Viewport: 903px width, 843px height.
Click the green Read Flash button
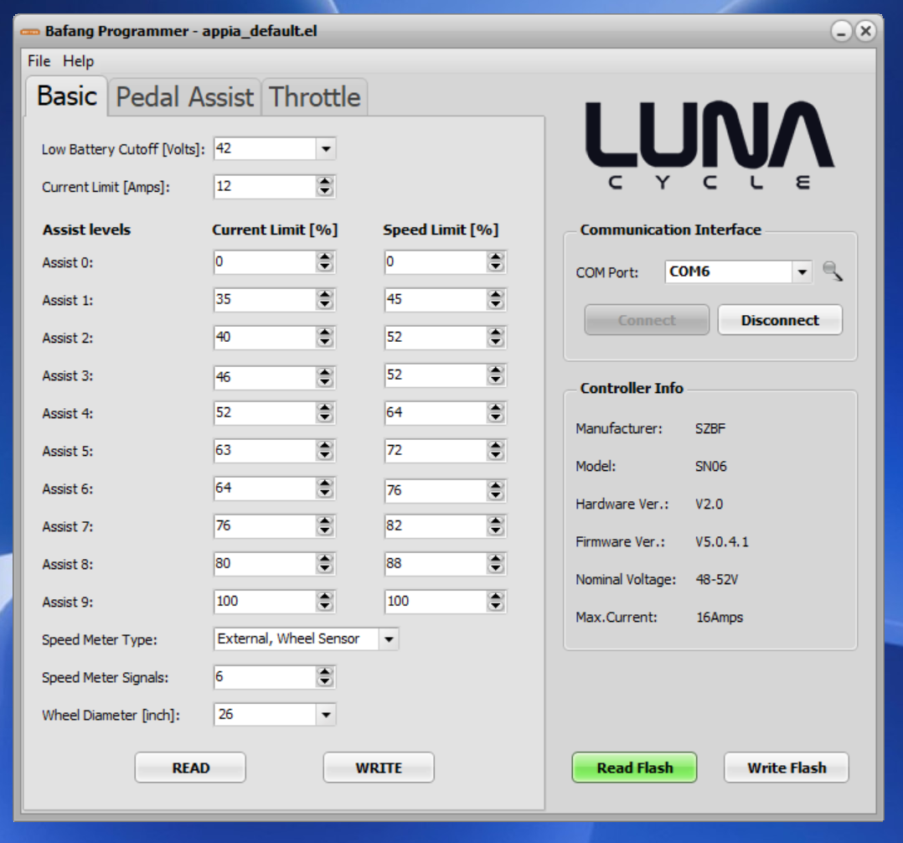click(x=635, y=768)
